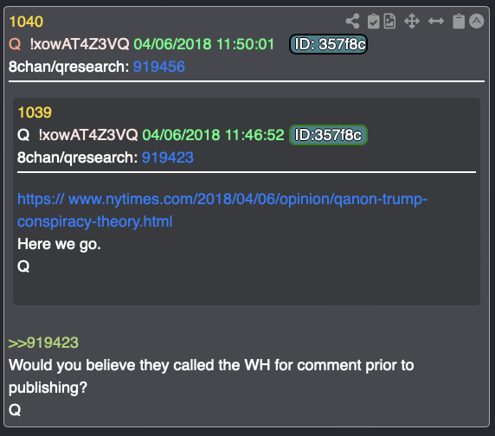This screenshot has width=495, height=436.
Task: Click the image file icon
Action: [x=389, y=21]
